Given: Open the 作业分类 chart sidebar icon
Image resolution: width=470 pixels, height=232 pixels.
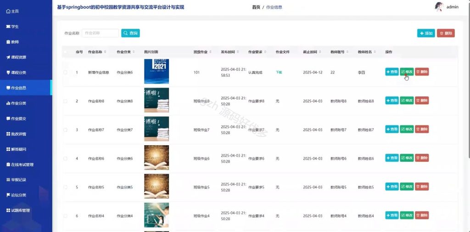Looking at the screenshot, I should pyautogui.click(x=8, y=103).
